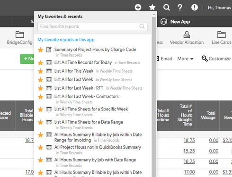Click the 15.25 straight time hours value
This screenshot has height=177, width=232.
click(x=189, y=151)
